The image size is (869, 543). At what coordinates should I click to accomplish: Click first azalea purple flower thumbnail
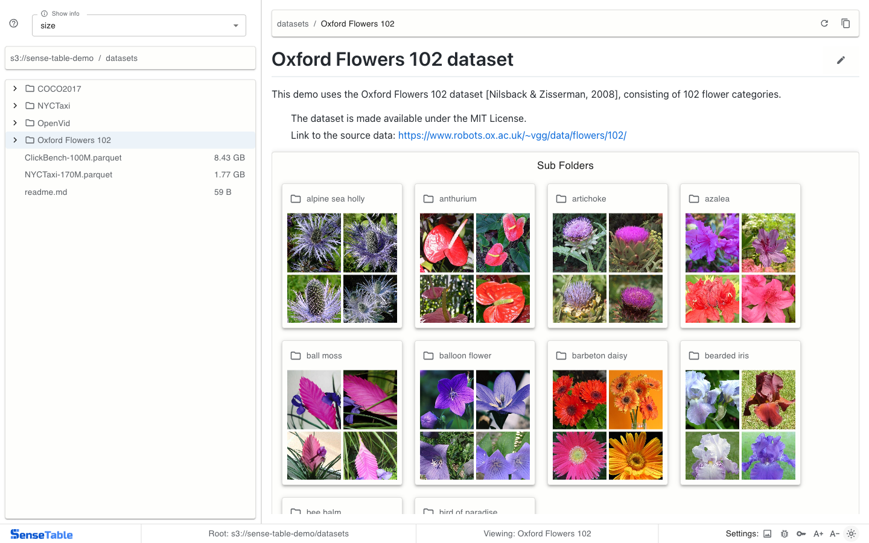[x=712, y=243]
